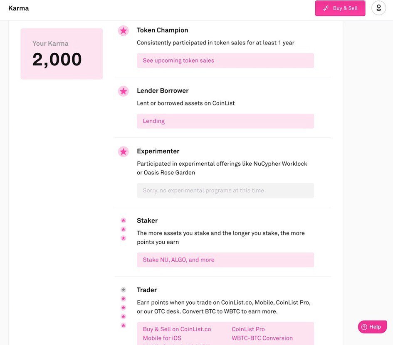Follow Buy & Sell on CoinList.co link
The image size is (393, 345).
coord(177,329)
